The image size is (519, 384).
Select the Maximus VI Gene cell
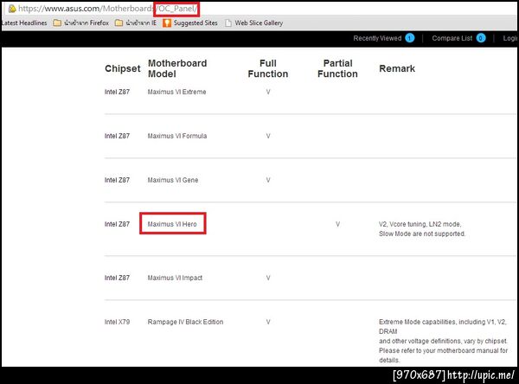(x=173, y=180)
